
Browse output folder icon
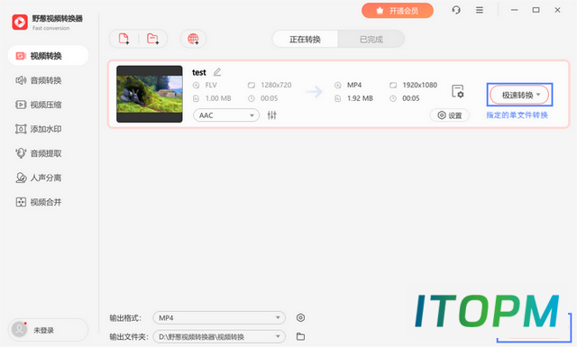[x=300, y=336]
